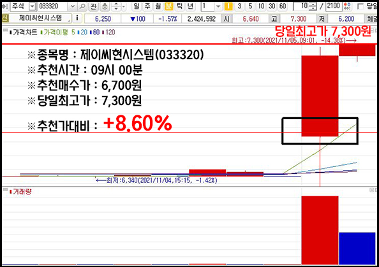Click the left arrow icon before 주식

(5, 6)
